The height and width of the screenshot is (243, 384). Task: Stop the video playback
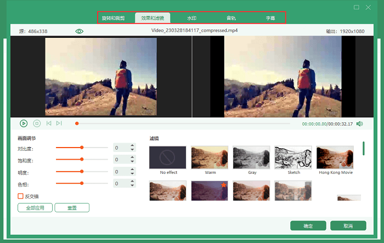(x=37, y=123)
